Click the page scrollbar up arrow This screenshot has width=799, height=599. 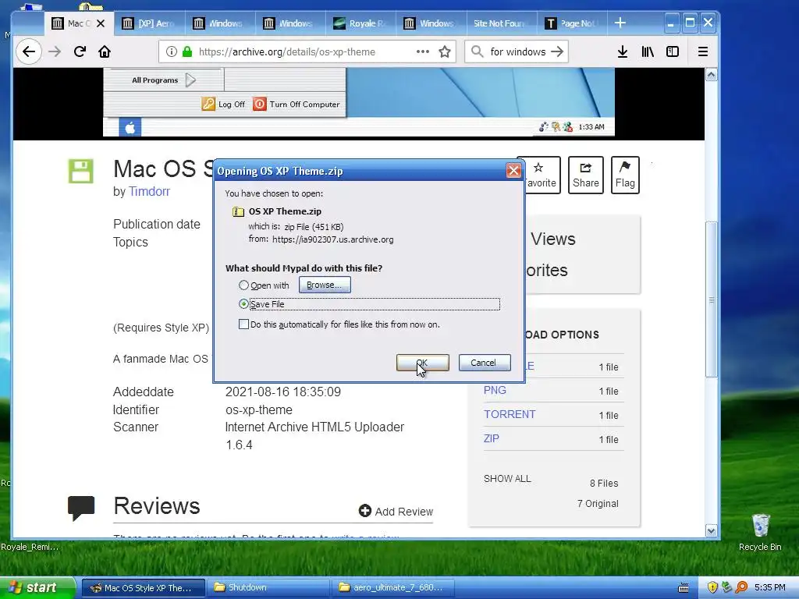[x=712, y=76]
